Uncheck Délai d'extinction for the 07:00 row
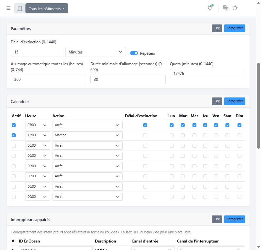The width and height of the screenshot is (261, 250). 145,125
